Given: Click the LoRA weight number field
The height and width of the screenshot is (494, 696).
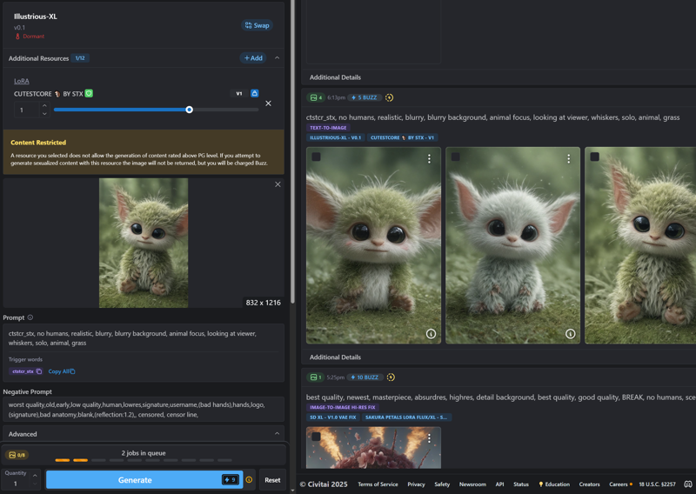Looking at the screenshot, I should point(27,110).
